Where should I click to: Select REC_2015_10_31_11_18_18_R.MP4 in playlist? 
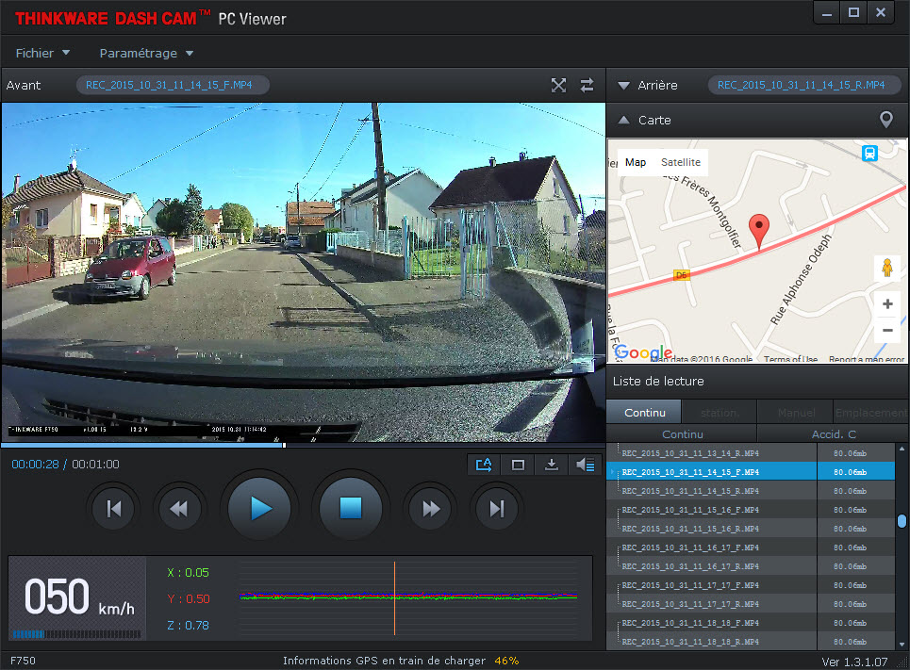pyautogui.click(x=751, y=642)
